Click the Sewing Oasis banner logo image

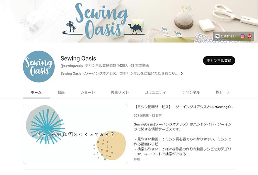click(x=104, y=21)
